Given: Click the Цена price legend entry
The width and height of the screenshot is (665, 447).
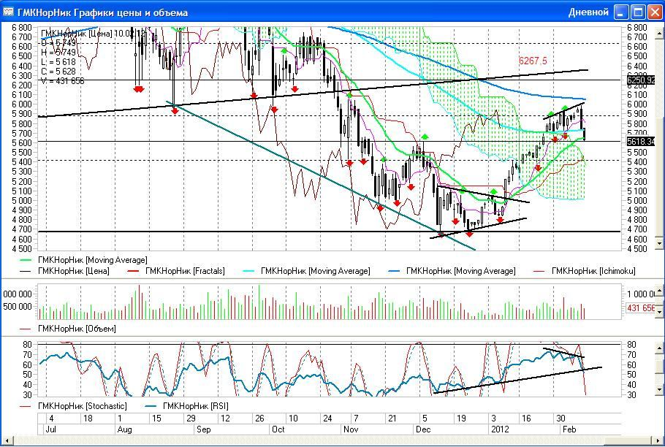Looking at the screenshot, I should coord(73,271).
